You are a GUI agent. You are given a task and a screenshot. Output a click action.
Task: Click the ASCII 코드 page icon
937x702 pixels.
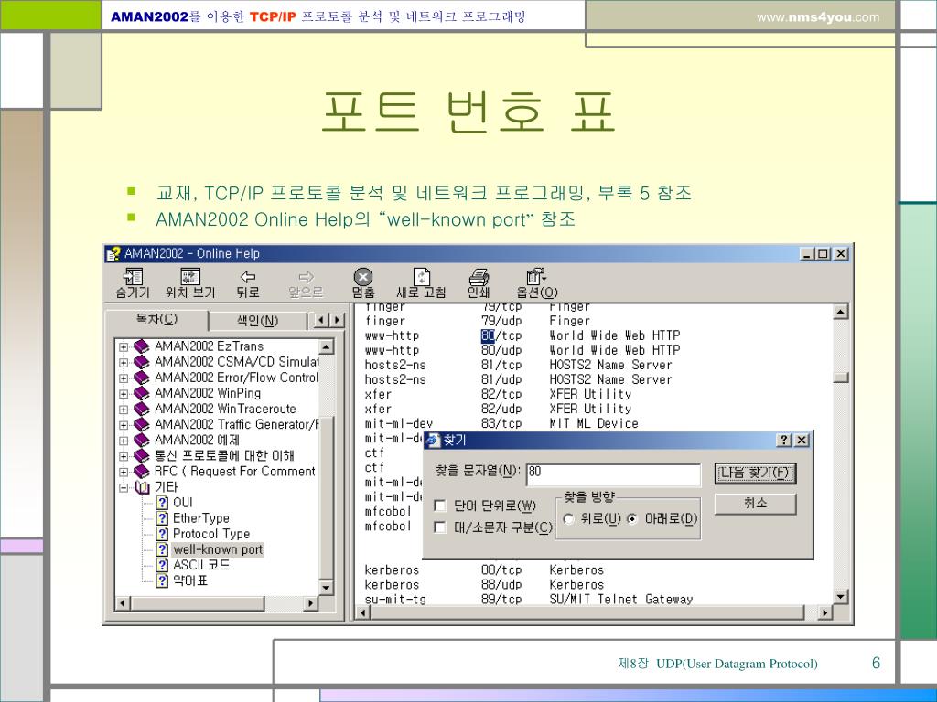coord(162,565)
